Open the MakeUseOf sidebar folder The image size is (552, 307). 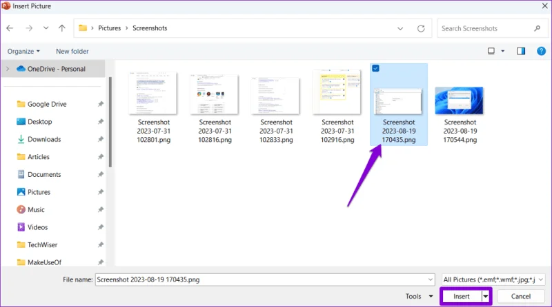(44, 262)
